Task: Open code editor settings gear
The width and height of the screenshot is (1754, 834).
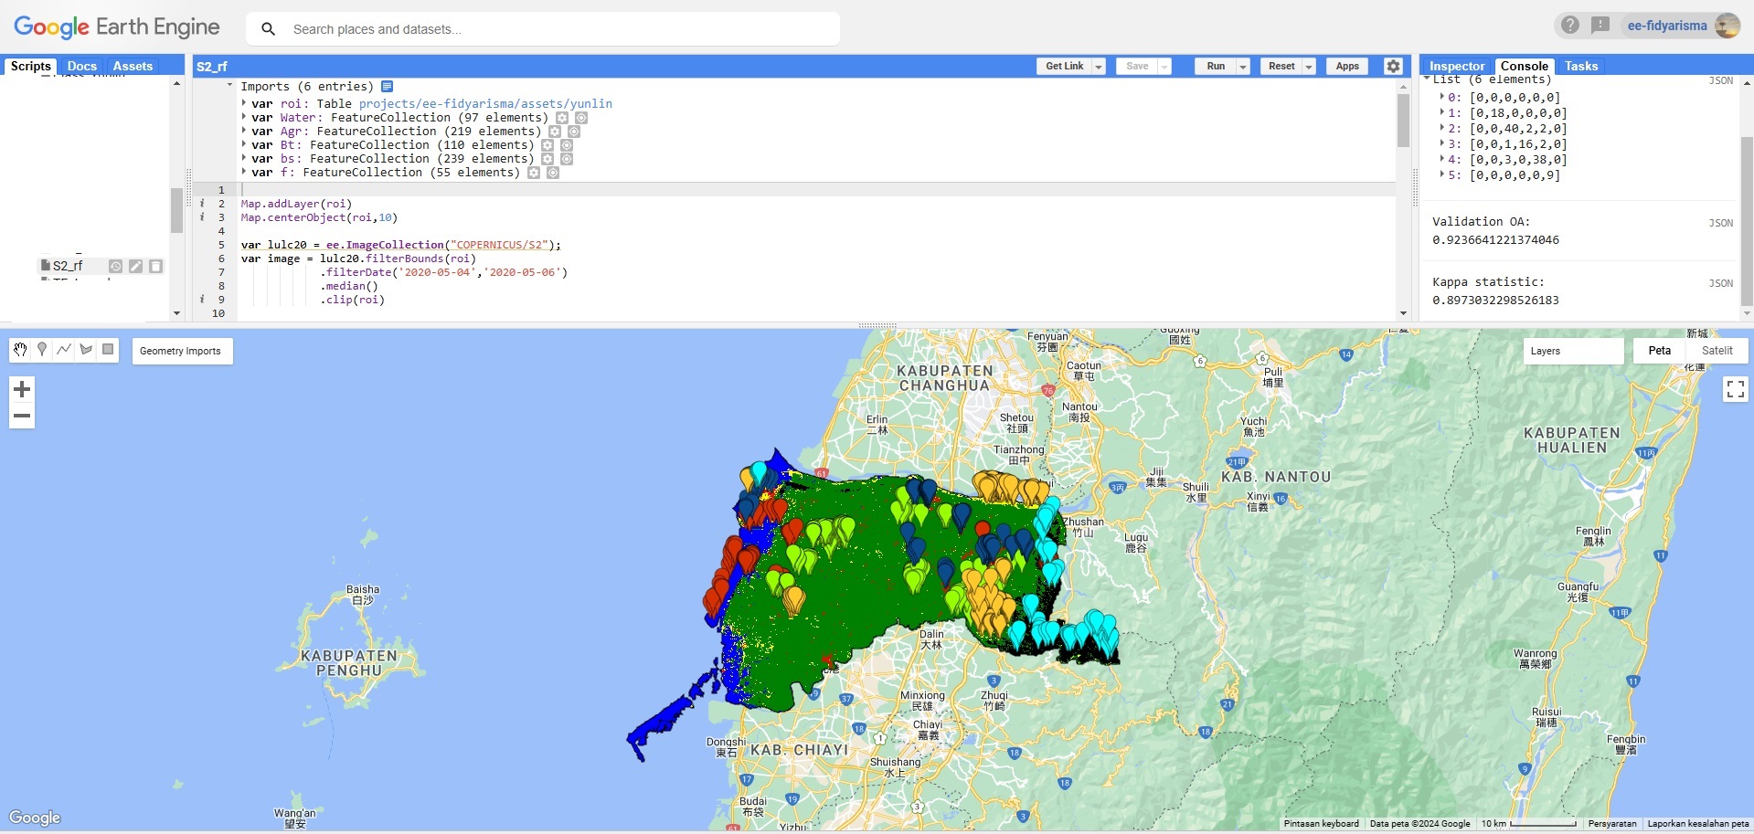Action: pos(1393,66)
